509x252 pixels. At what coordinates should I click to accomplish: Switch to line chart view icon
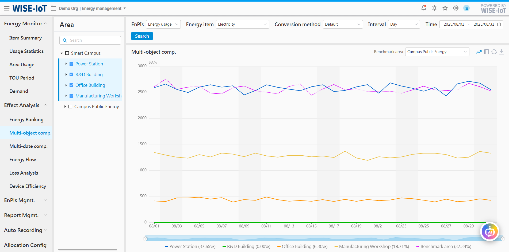tap(479, 52)
